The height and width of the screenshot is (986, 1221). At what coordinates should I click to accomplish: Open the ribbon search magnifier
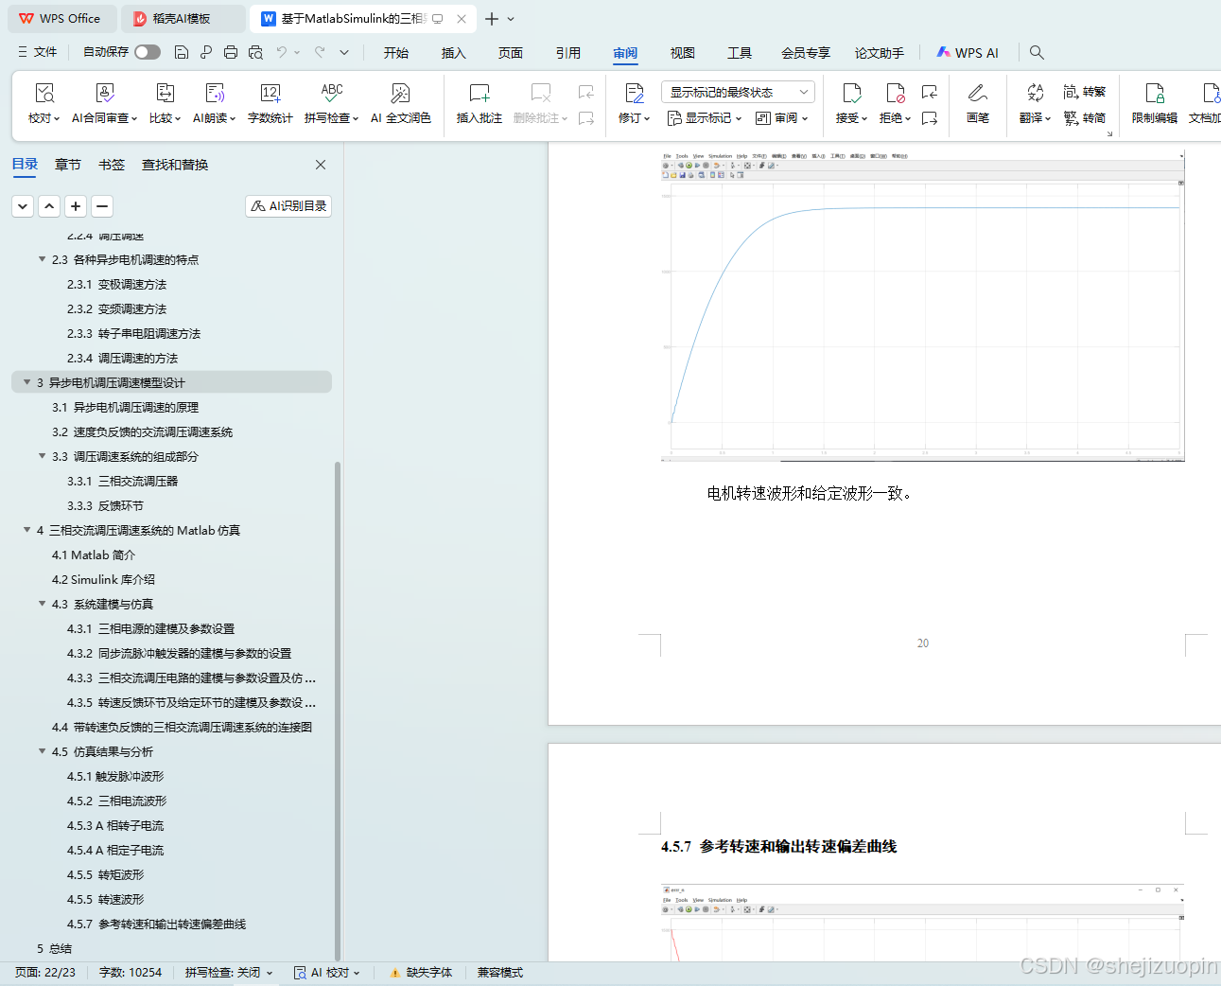[x=1037, y=52]
